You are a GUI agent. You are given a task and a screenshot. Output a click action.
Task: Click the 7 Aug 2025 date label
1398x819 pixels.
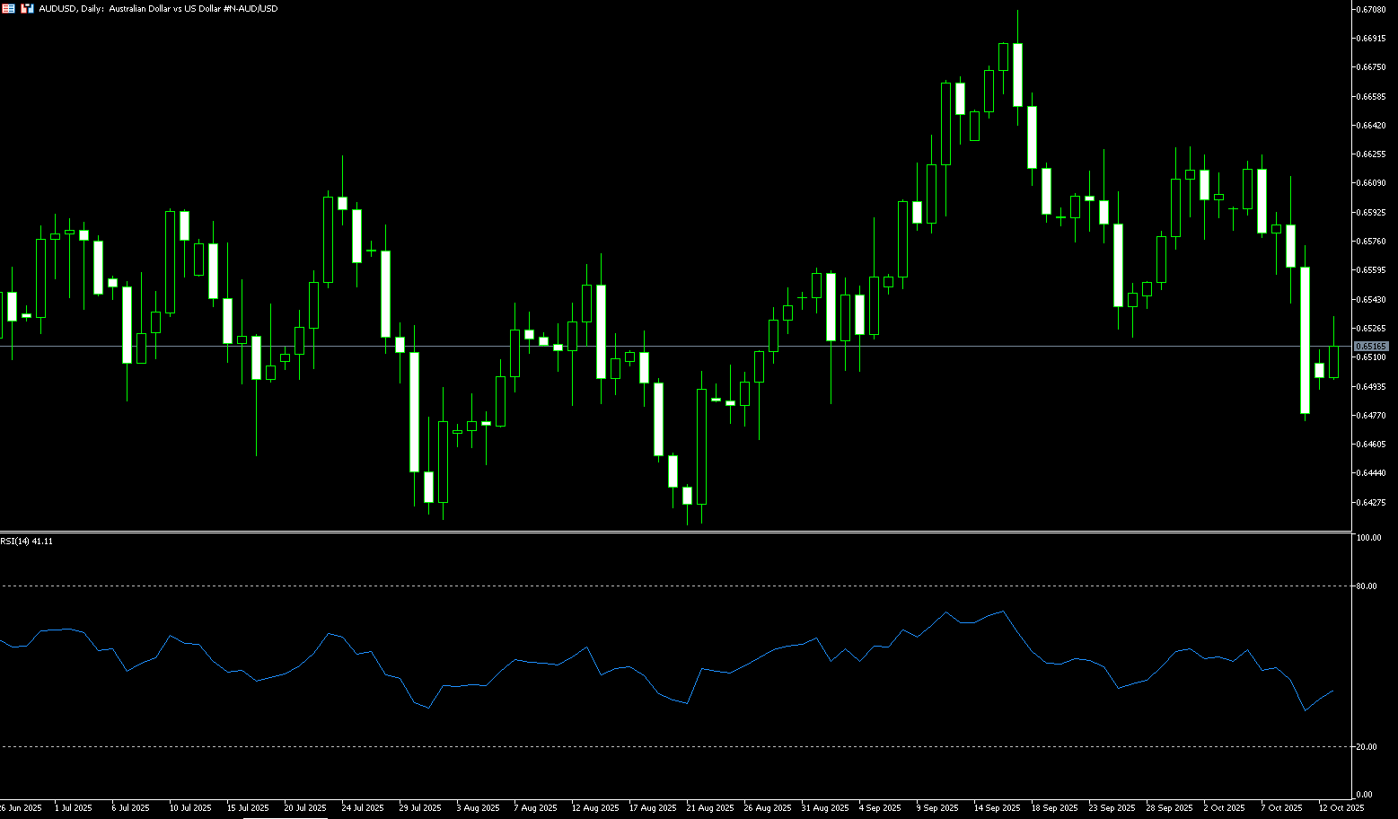tap(535, 808)
